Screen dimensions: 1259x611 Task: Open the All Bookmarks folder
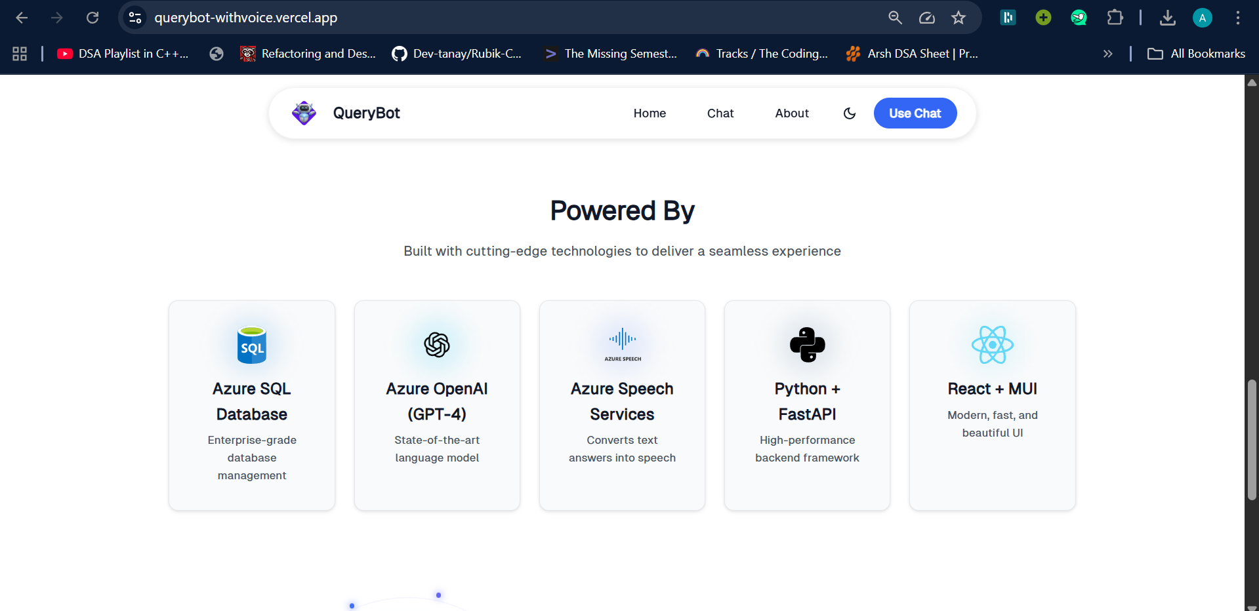tap(1196, 54)
